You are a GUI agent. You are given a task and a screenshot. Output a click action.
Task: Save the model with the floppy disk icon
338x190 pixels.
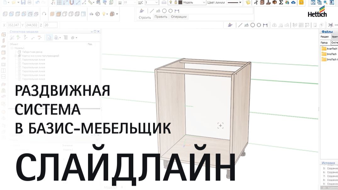[23, 3]
